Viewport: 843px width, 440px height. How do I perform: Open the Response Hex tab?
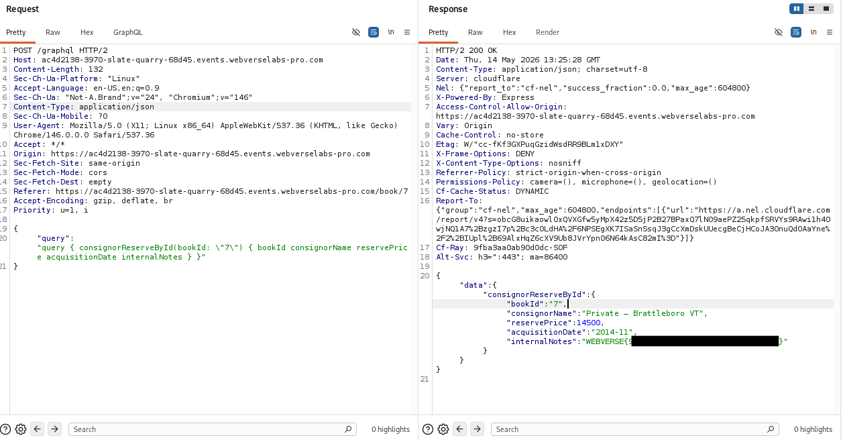510,32
